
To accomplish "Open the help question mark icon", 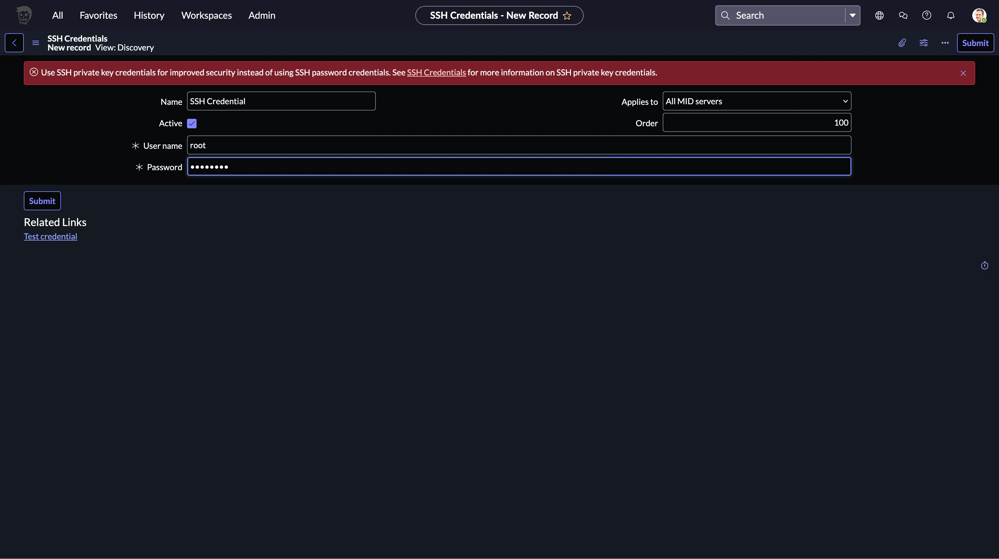I will coord(927,15).
